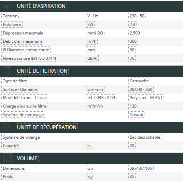Click the Dustop cleaning system value
The height and width of the screenshot is (182, 183).
click(x=136, y=114)
